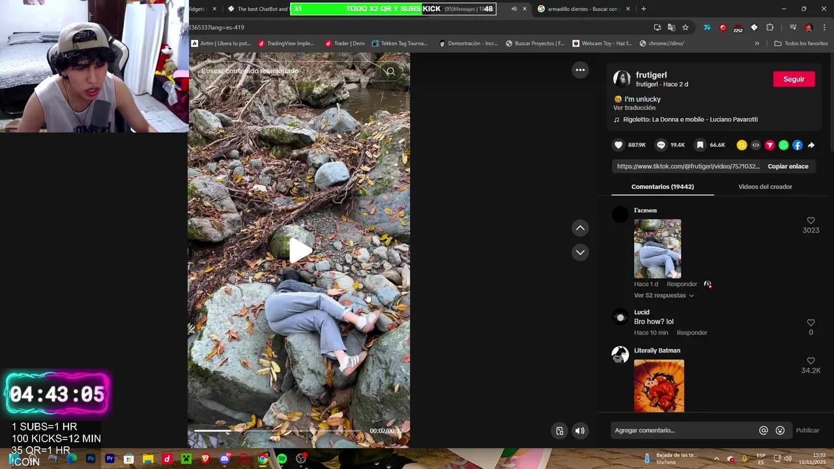The width and height of the screenshot is (834, 469).
Task: Copy the video link with Copiar enlace
Action: tap(788, 166)
